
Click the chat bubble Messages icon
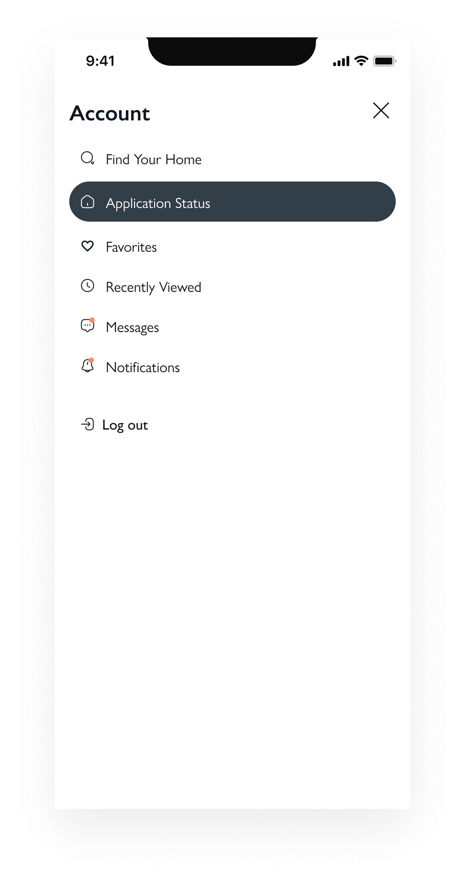pyautogui.click(x=88, y=326)
